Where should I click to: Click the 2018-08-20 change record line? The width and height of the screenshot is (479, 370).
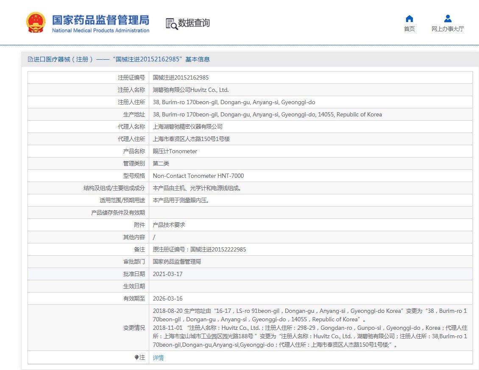[310, 315]
